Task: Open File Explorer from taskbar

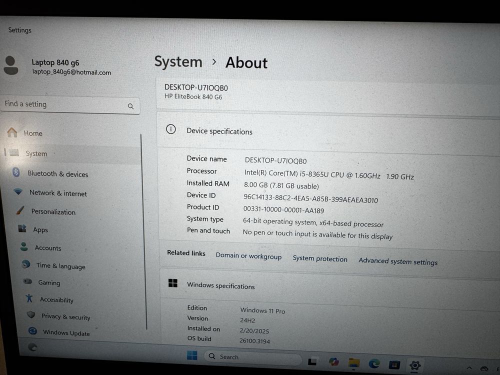Action: pyautogui.click(x=354, y=363)
